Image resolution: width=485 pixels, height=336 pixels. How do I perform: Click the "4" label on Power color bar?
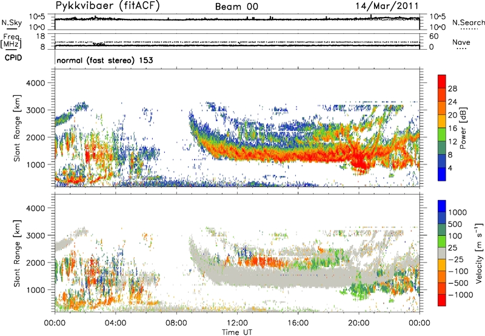click(450, 168)
